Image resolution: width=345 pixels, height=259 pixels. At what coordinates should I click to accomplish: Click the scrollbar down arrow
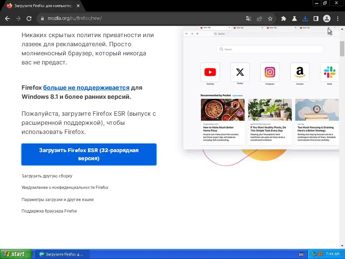click(x=342, y=246)
